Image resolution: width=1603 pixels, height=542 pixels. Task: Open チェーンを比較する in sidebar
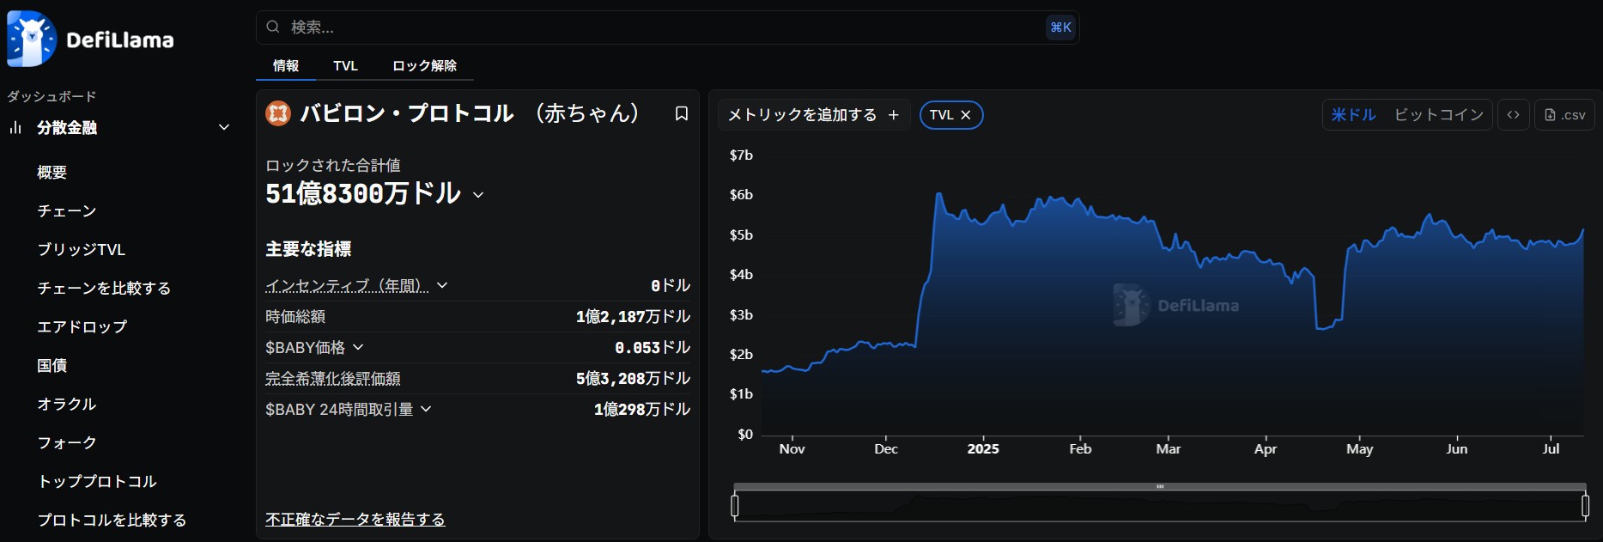[104, 288]
